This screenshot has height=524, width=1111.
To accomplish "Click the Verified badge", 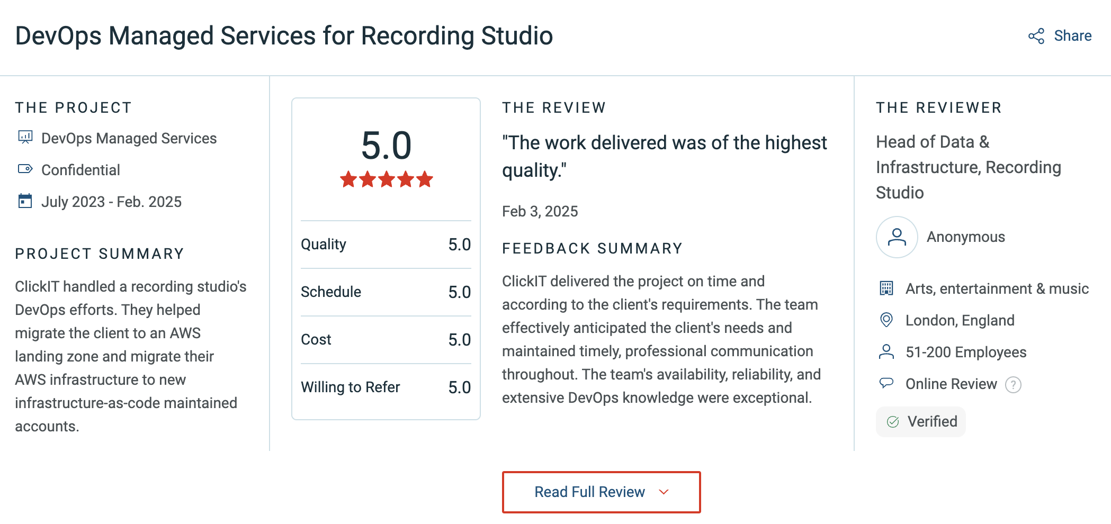I will (x=921, y=421).
